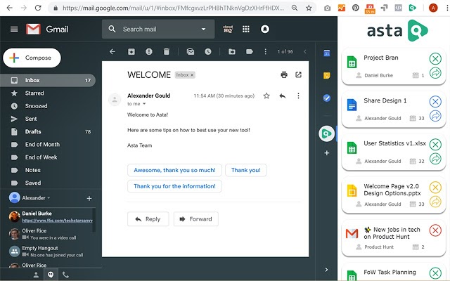
Task: Open the Google apps grid
Action: [x=245, y=30]
